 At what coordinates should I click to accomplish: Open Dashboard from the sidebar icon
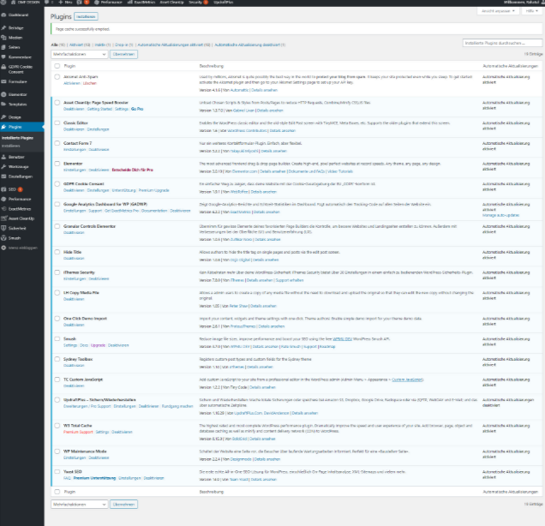[x=3, y=15]
